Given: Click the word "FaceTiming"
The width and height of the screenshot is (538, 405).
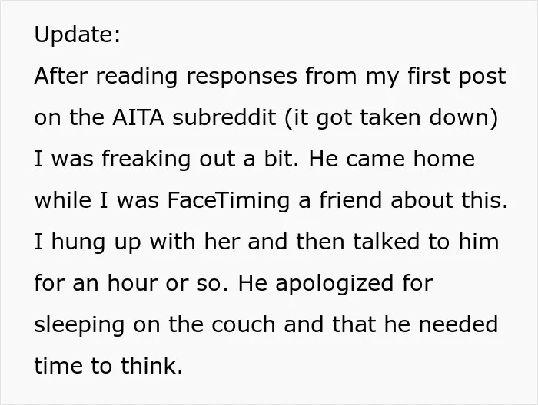Looking at the screenshot, I should tap(228, 201).
